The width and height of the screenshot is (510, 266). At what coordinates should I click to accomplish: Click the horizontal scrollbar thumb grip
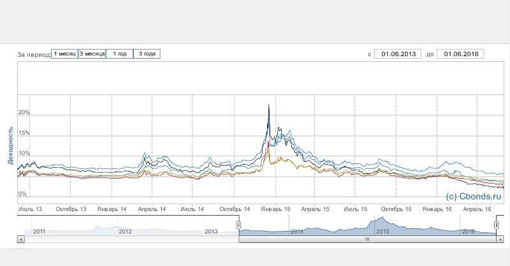(x=367, y=239)
